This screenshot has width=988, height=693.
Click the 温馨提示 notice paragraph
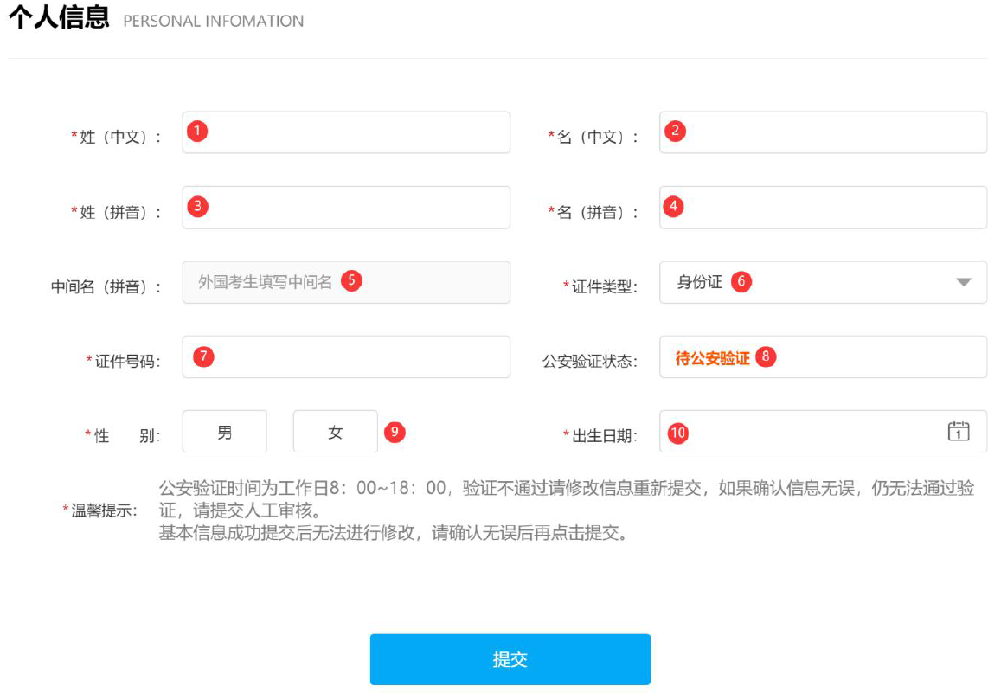(x=567, y=510)
